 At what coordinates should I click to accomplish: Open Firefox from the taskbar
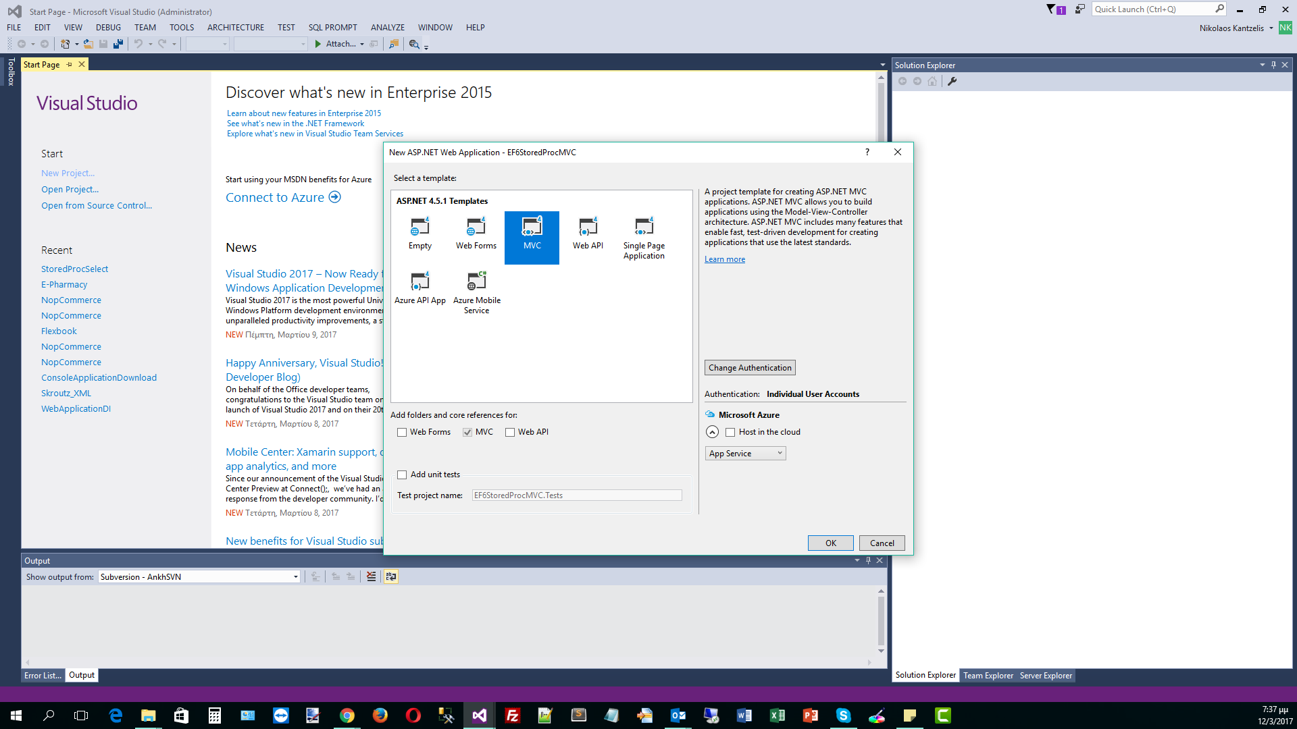pos(380,715)
